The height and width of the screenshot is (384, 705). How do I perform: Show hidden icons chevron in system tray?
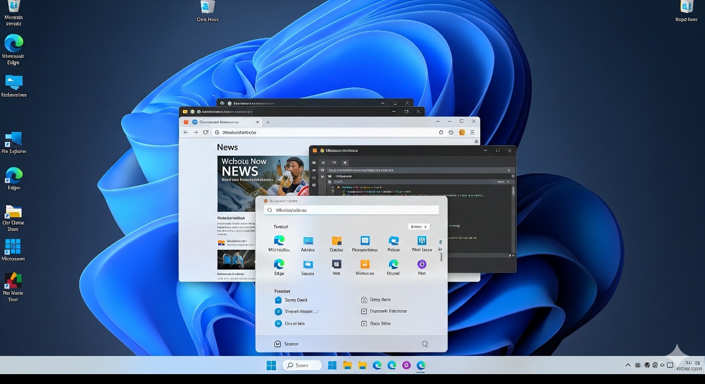628,365
